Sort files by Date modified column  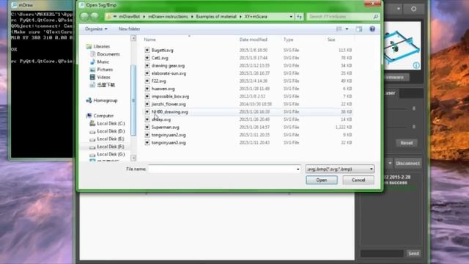pos(254,40)
